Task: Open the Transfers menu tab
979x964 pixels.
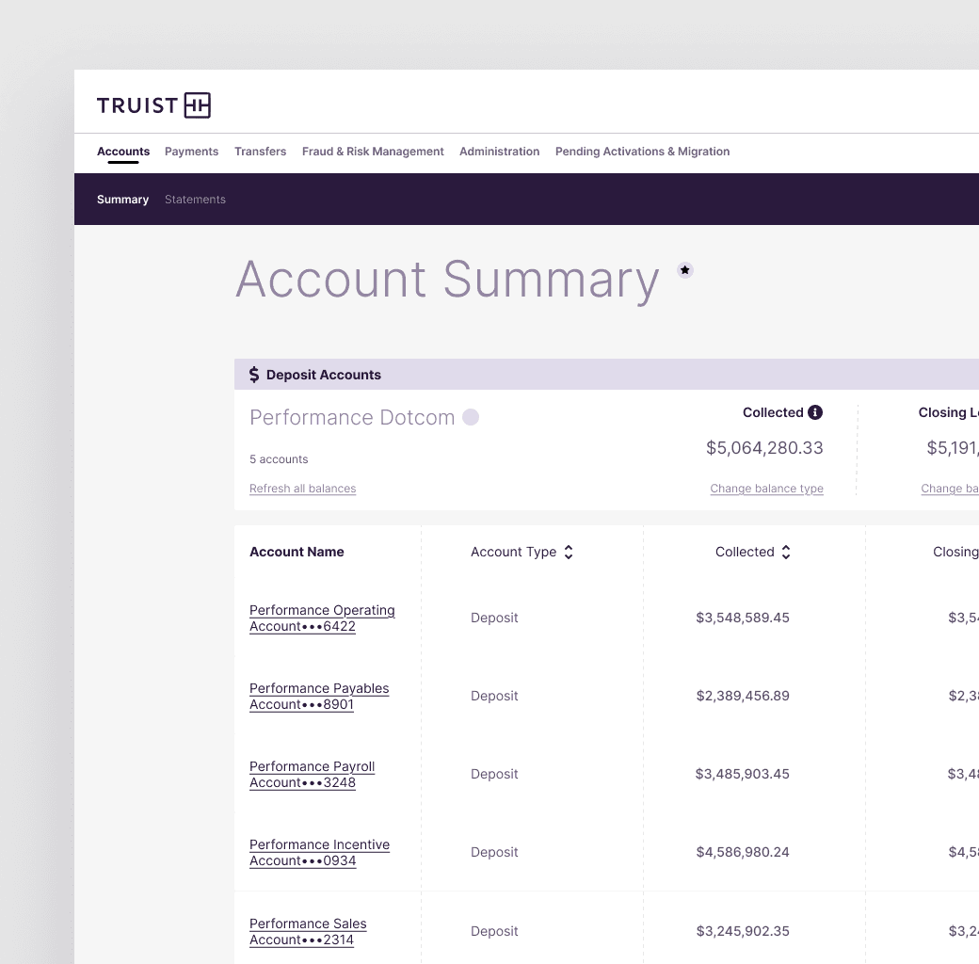Action: pyautogui.click(x=261, y=151)
